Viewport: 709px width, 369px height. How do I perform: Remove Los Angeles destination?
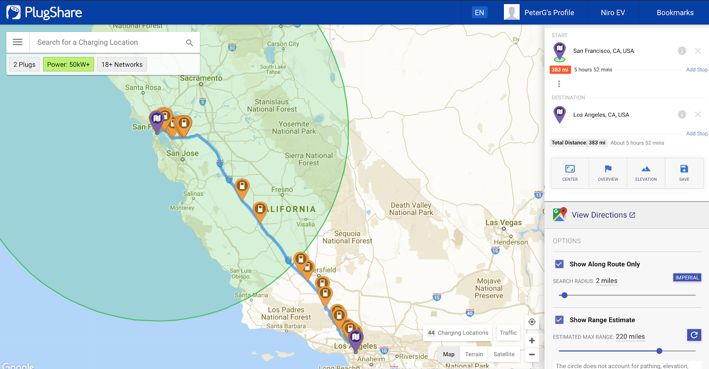698,115
